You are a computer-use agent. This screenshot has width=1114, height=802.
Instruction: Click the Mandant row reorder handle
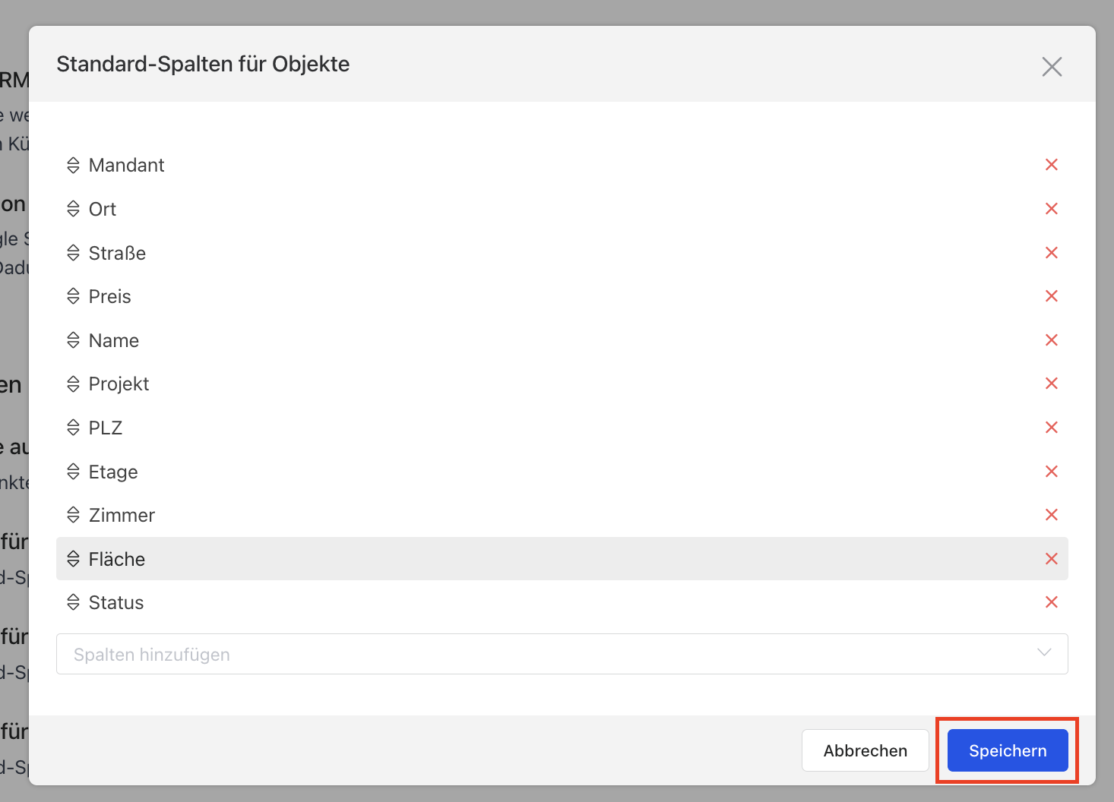73,165
